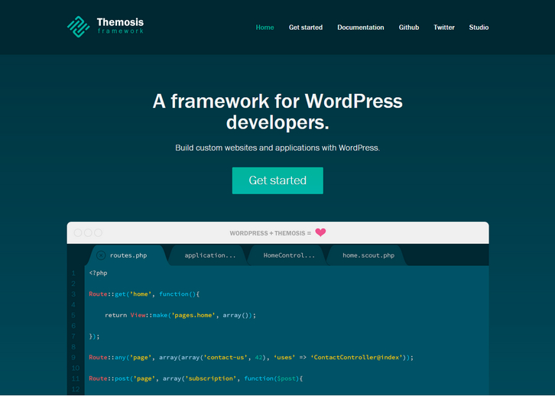Viewport: 555px width, 396px height.
Task: Switch to the application... tab
Action: (210, 255)
